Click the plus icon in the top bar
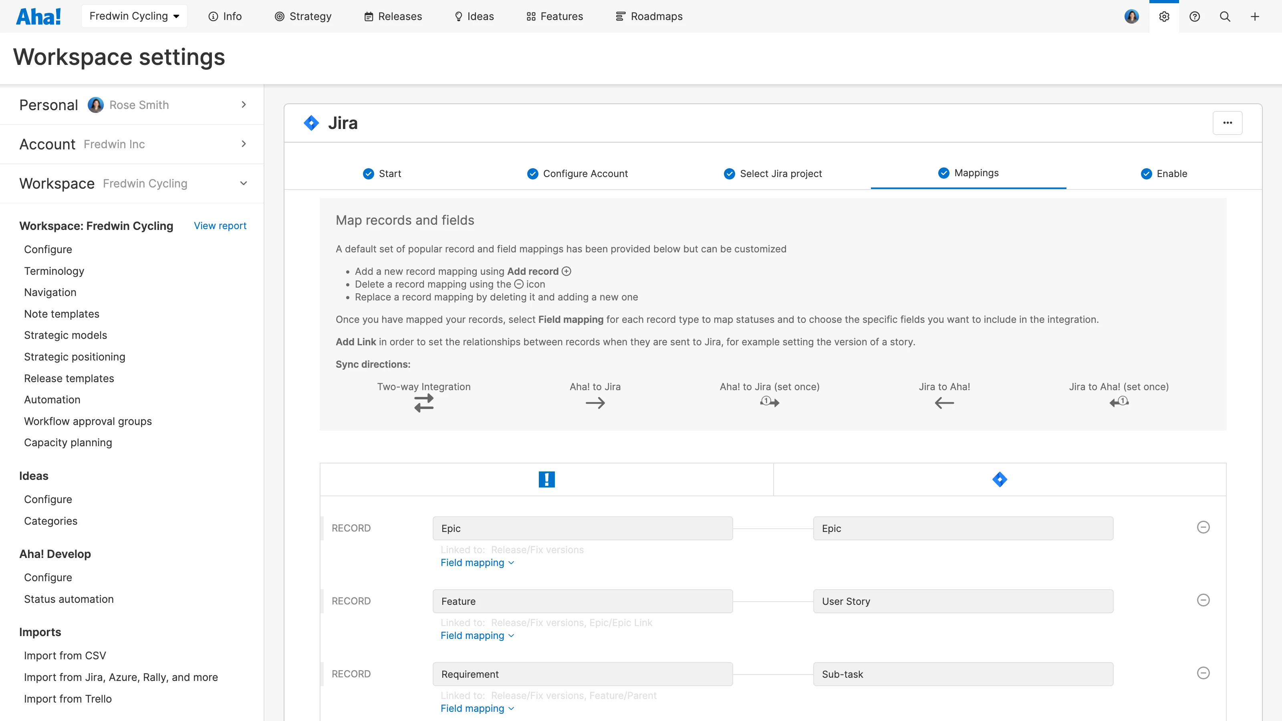This screenshot has width=1282, height=721. [x=1256, y=16]
